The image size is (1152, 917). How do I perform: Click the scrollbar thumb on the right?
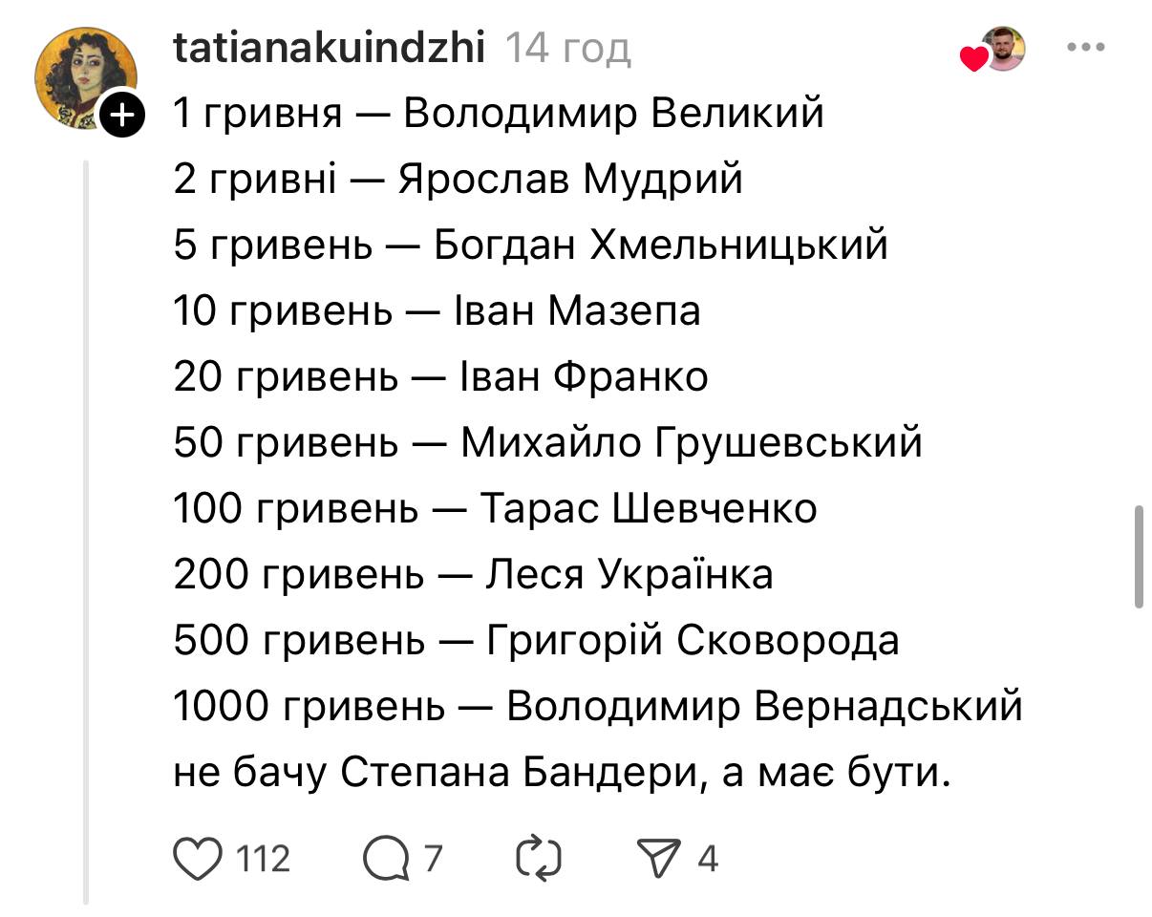click(x=1139, y=557)
